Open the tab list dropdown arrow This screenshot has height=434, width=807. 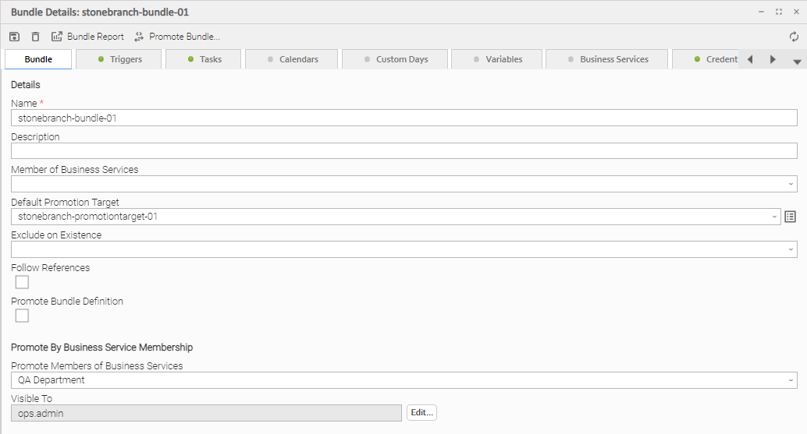[x=796, y=61]
